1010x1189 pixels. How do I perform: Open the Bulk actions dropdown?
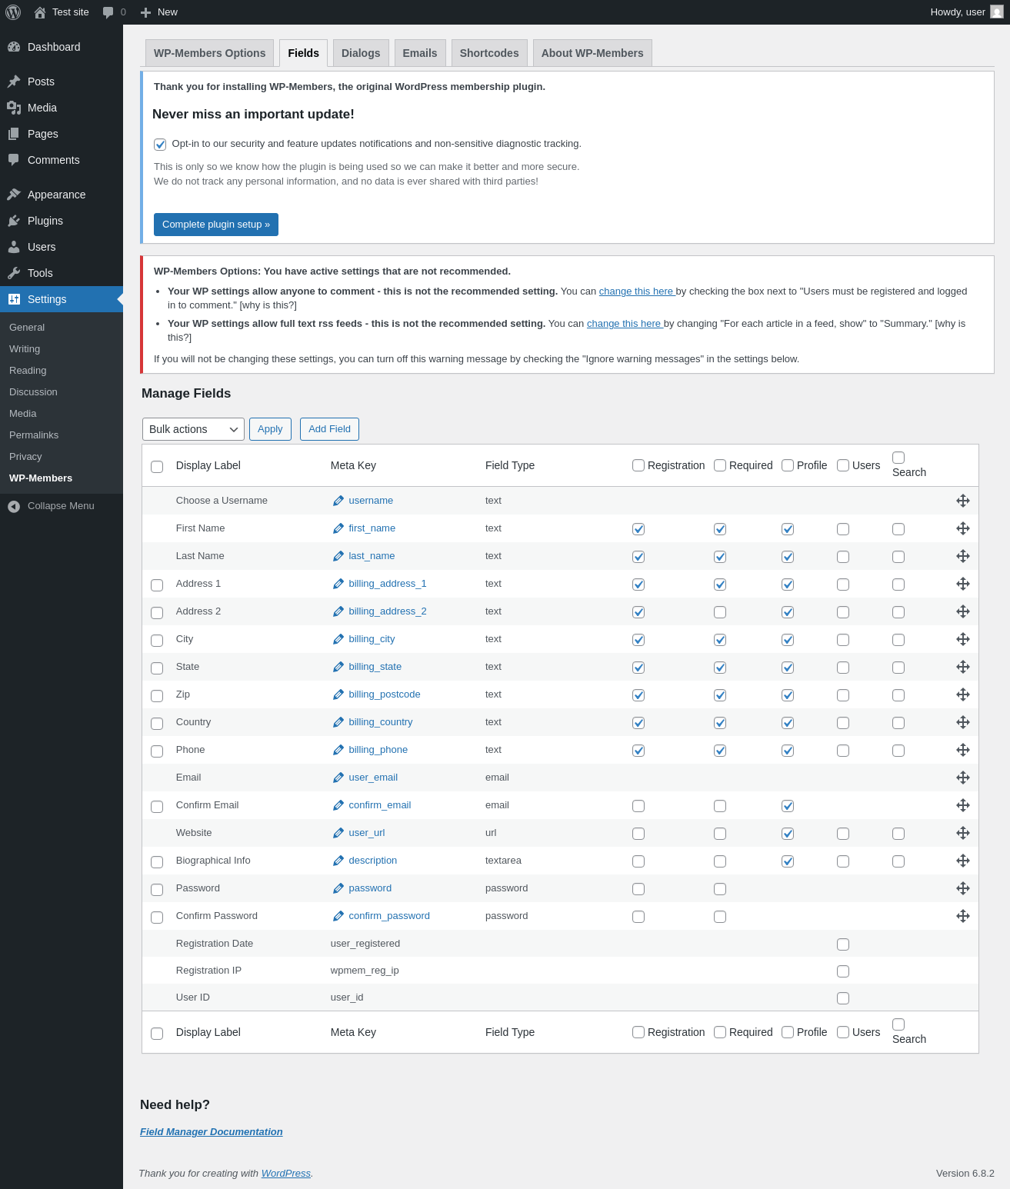pyautogui.click(x=193, y=429)
